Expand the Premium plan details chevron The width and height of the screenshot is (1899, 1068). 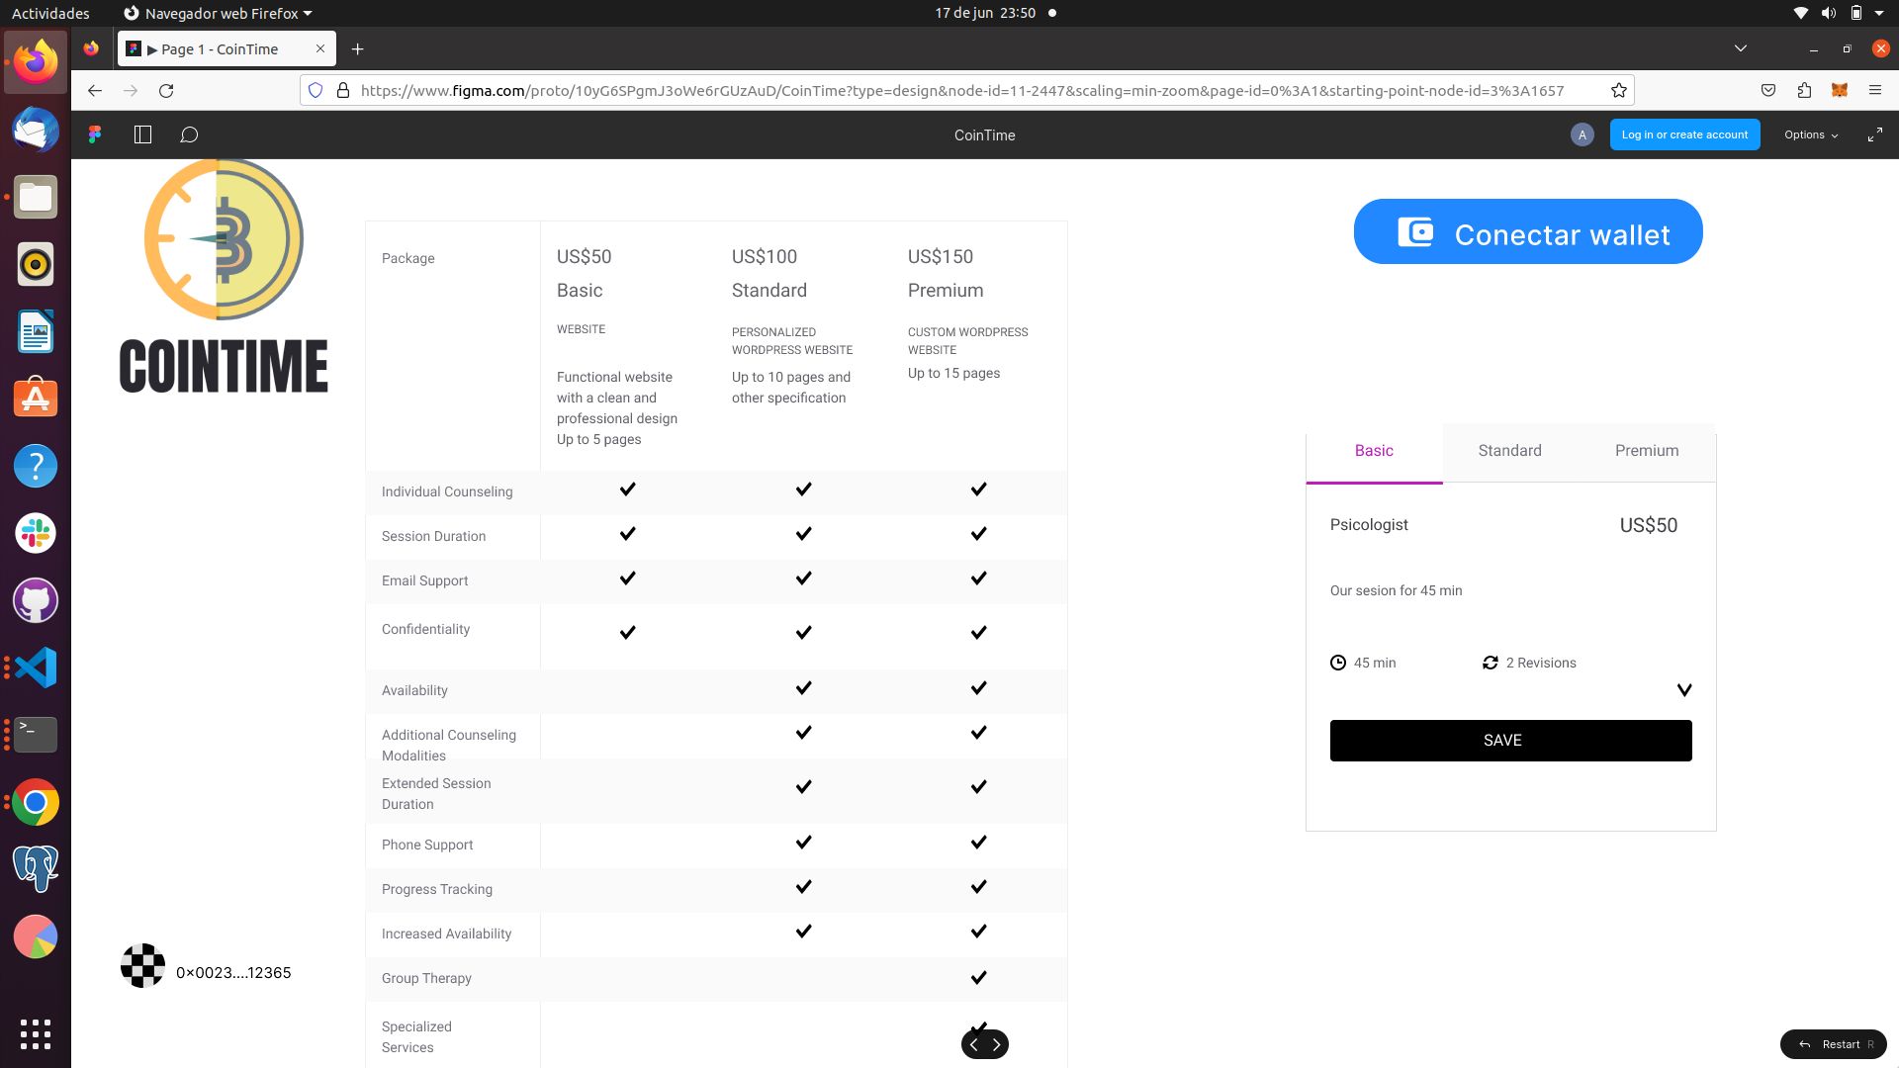(1683, 690)
